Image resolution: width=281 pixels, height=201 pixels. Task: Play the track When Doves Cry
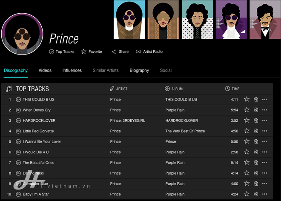[18, 110]
